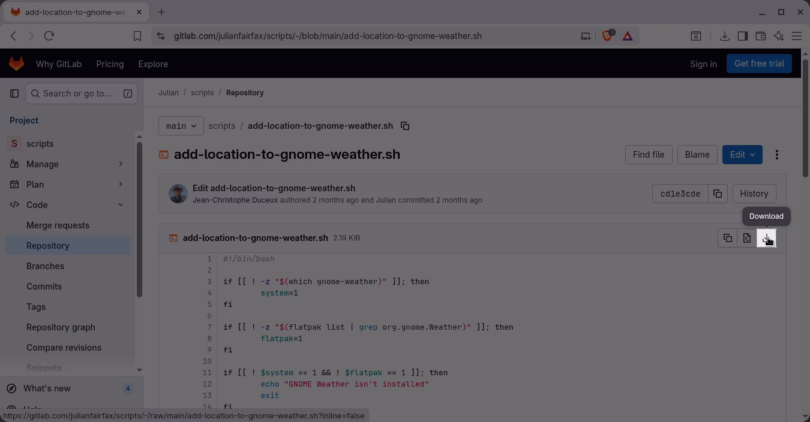This screenshot has width=810, height=422.
Task: Click the Blame button
Action: click(697, 155)
